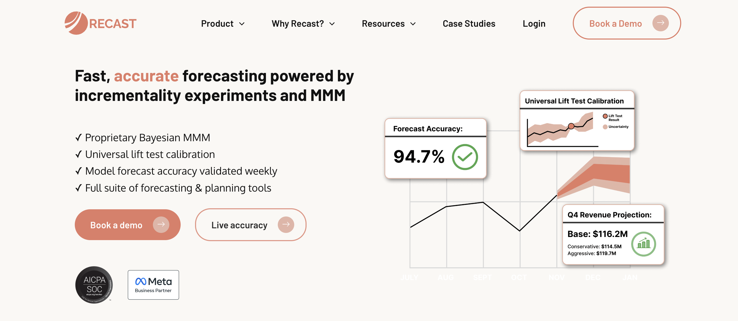The height and width of the screenshot is (321, 738).
Task: Click the green bar chart icon
Action: [643, 244]
